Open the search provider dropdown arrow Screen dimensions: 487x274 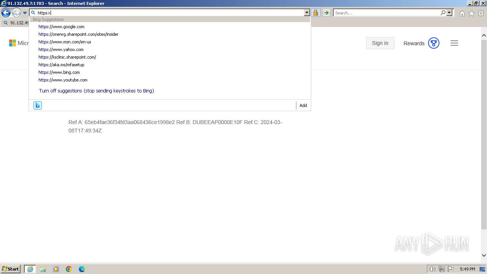tap(449, 13)
